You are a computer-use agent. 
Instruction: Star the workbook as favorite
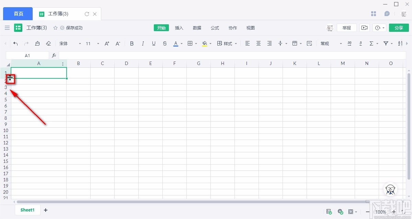pos(55,28)
